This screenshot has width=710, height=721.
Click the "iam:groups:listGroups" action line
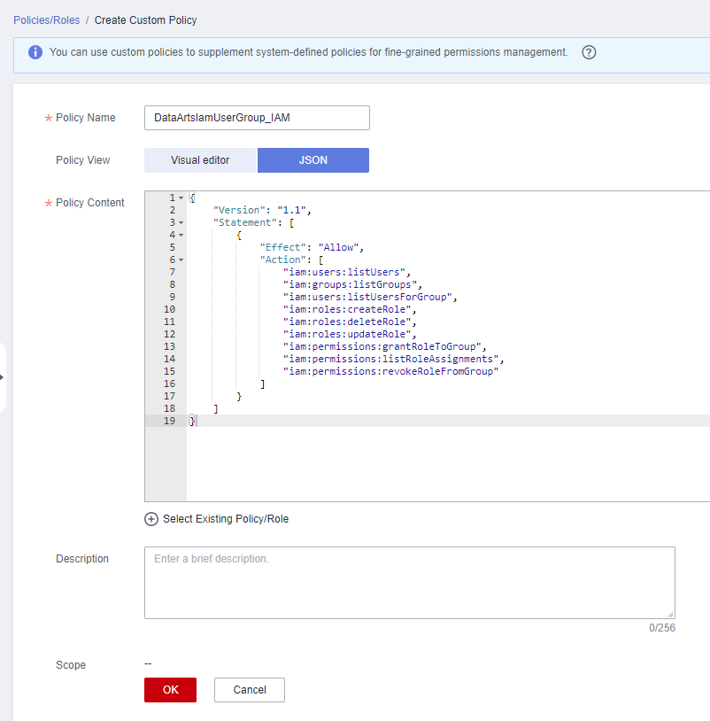[x=352, y=284]
